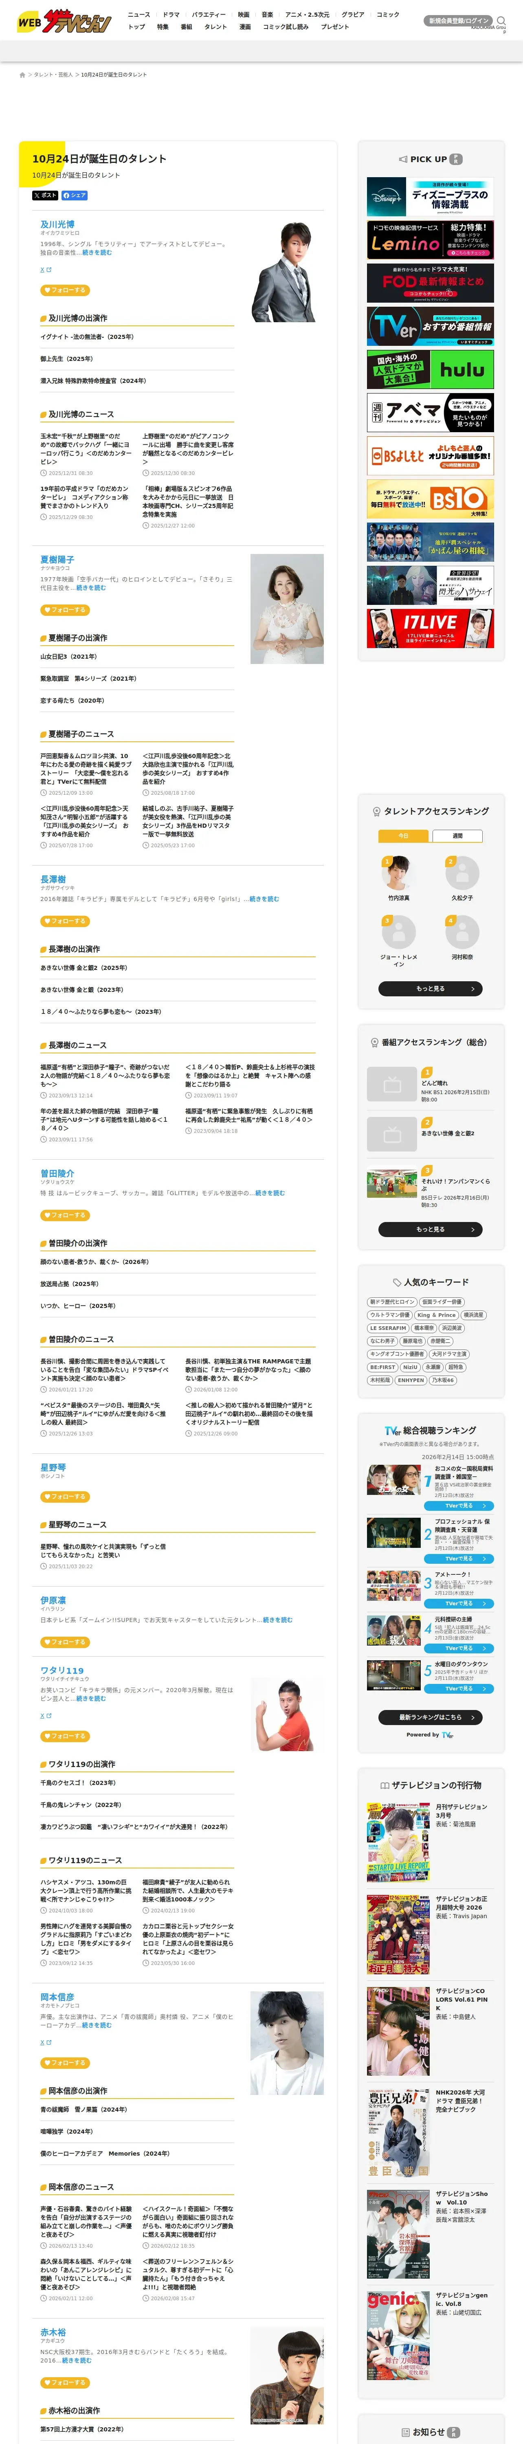523x2444 pixels.
Task: Select 竹内涼真 avatar in talent ranking
Action: tap(399, 873)
